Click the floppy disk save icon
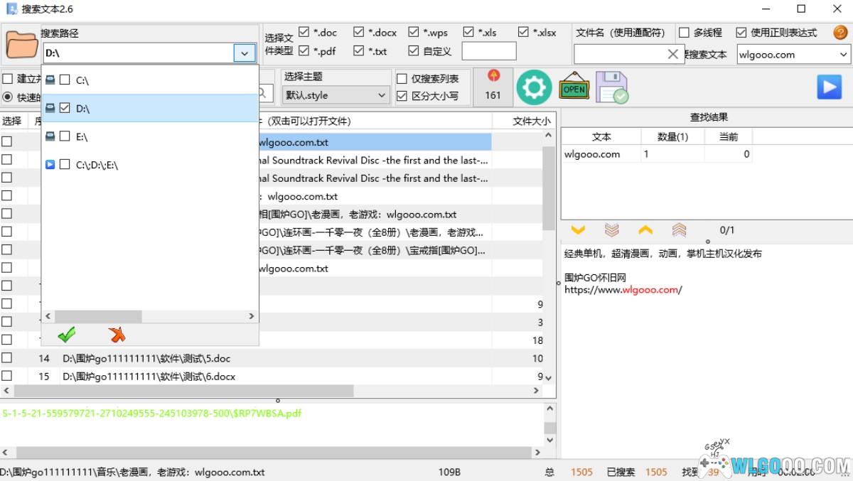853x481 pixels. tap(611, 87)
